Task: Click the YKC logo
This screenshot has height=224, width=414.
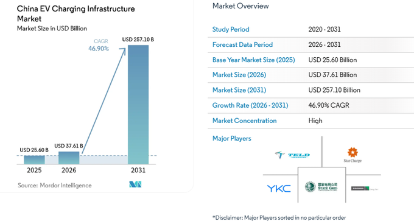Action: click(x=279, y=188)
